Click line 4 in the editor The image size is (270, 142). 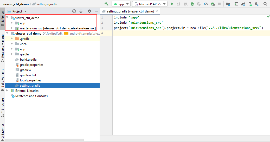tap(182, 33)
